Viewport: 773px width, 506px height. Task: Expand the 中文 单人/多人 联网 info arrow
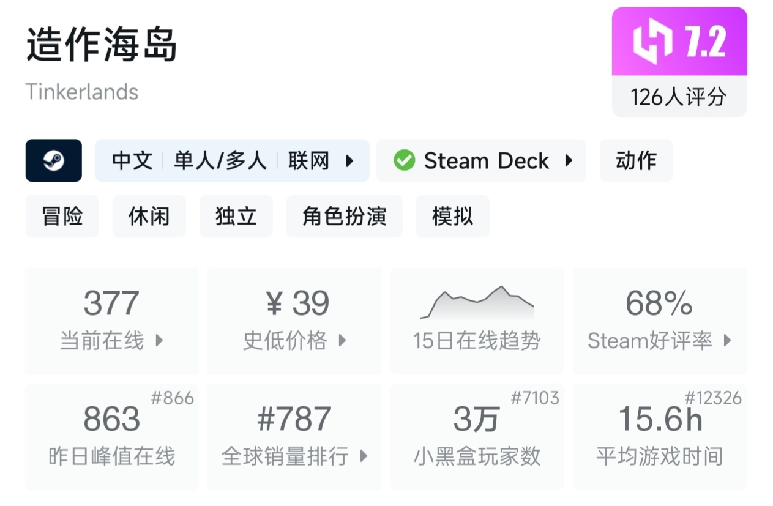point(350,161)
